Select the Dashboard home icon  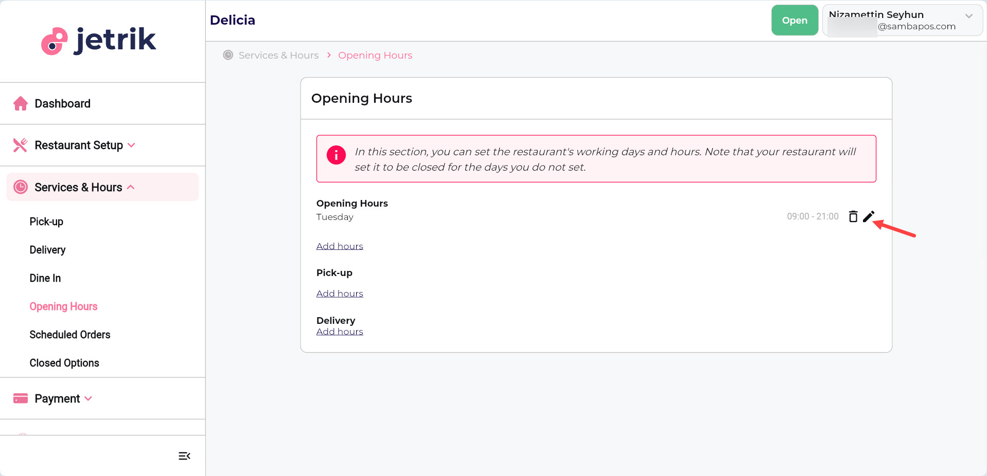(21, 103)
